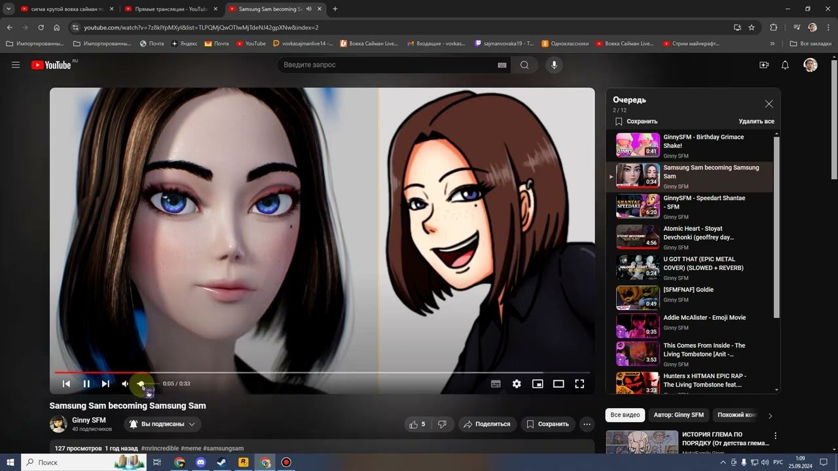838x471 pixels.
Task: Open the video player settings gear
Action: [x=517, y=384]
